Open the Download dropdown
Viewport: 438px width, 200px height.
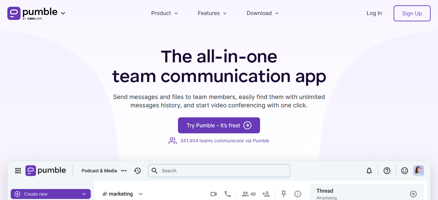[x=262, y=13]
